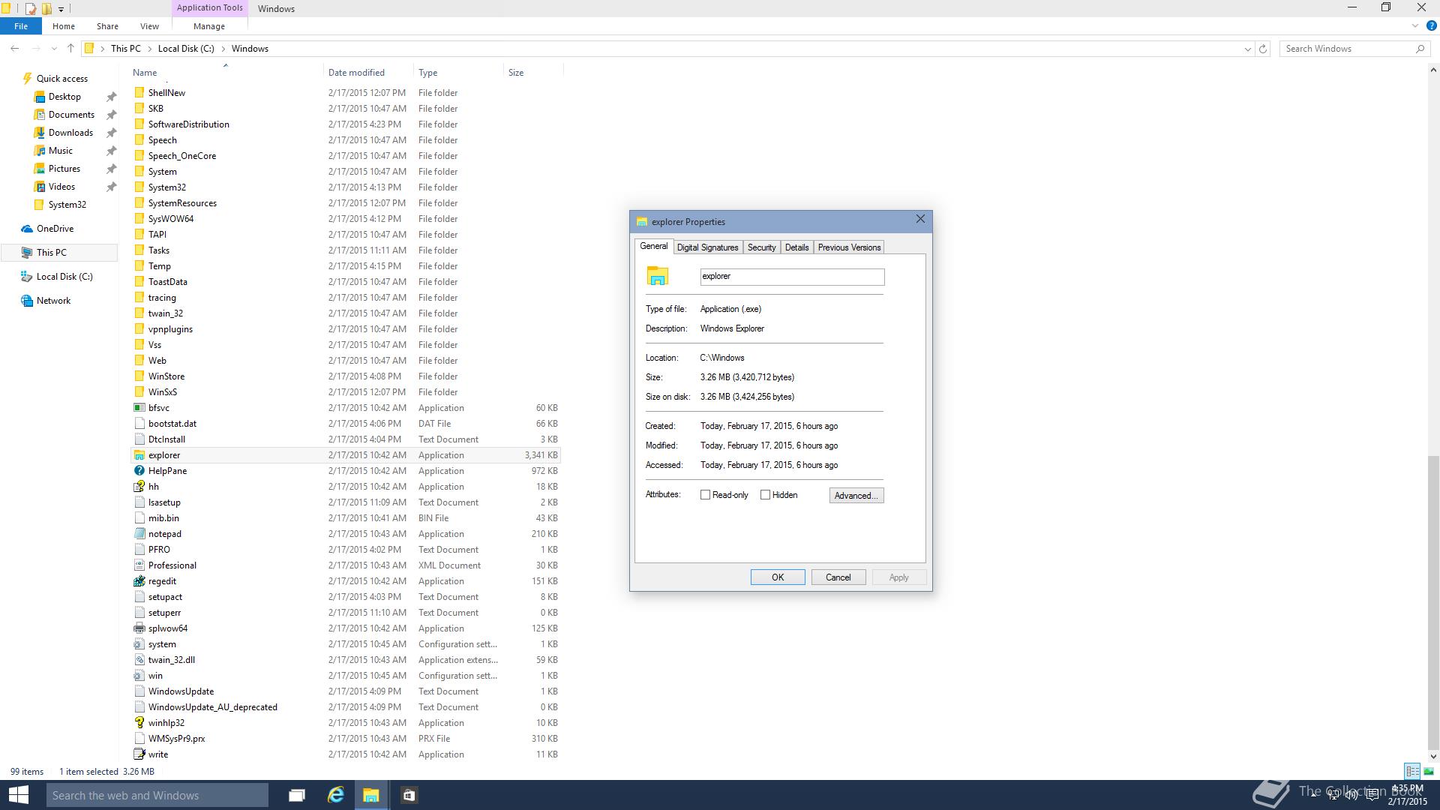This screenshot has height=810, width=1440.
Task: Open the Quick Access Toolbar customize dropdown
Action: [x=61, y=9]
